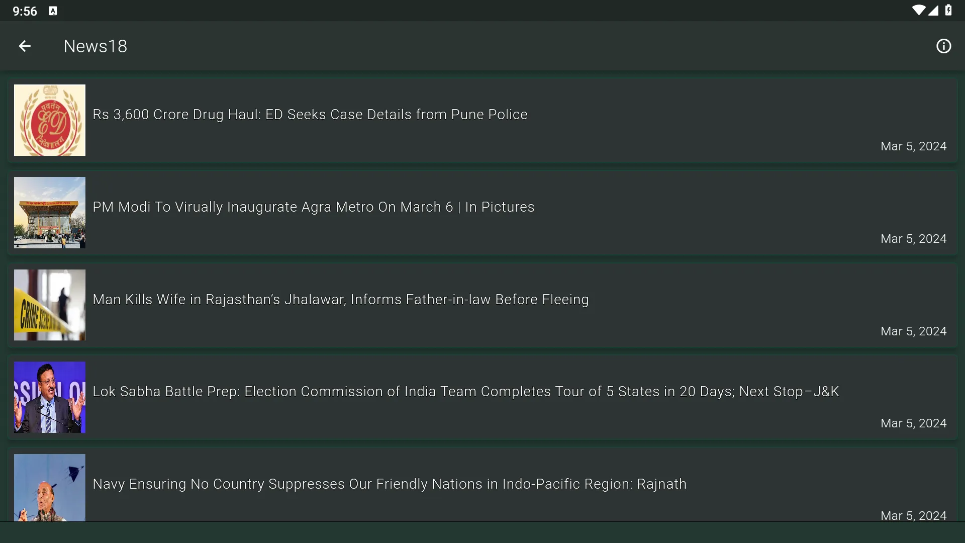Click the date on the Rajnath Navy card
Viewport: 965px width, 543px height.
(914, 515)
